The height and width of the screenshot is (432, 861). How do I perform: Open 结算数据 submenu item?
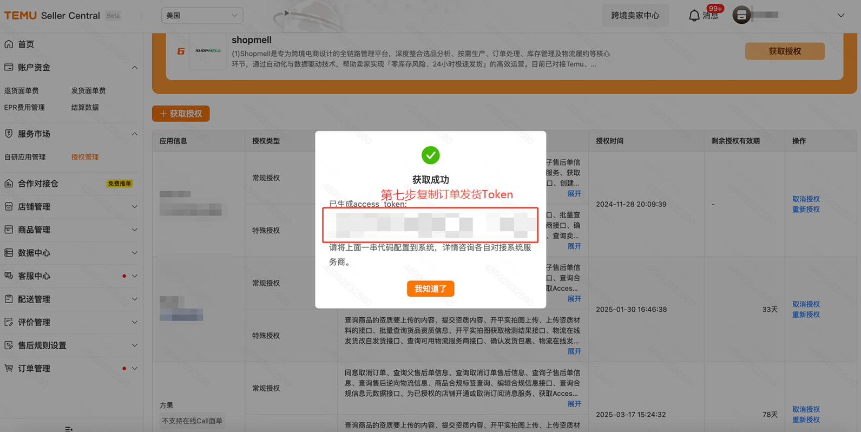click(x=85, y=107)
